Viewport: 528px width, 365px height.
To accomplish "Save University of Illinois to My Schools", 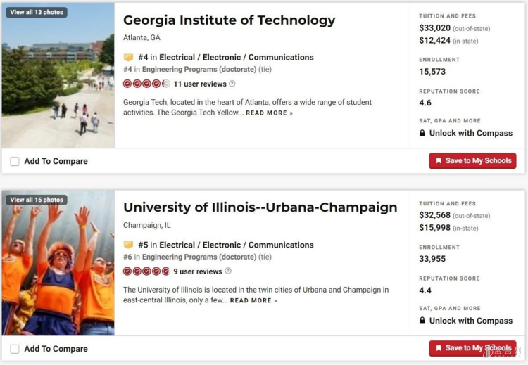I will [x=472, y=349].
